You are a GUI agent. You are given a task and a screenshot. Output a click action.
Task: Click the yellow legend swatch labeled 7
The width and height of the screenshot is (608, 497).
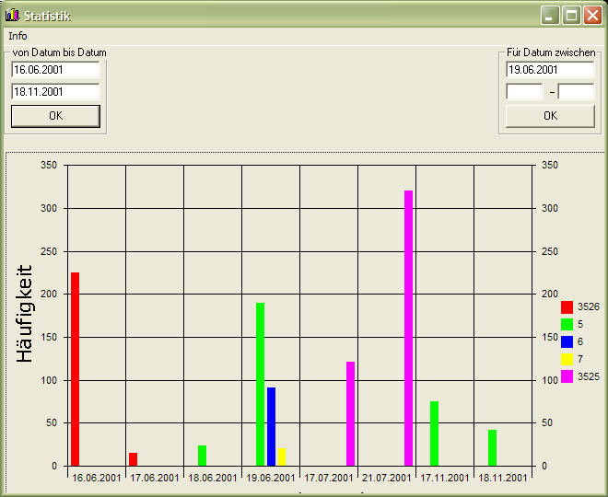pos(567,359)
